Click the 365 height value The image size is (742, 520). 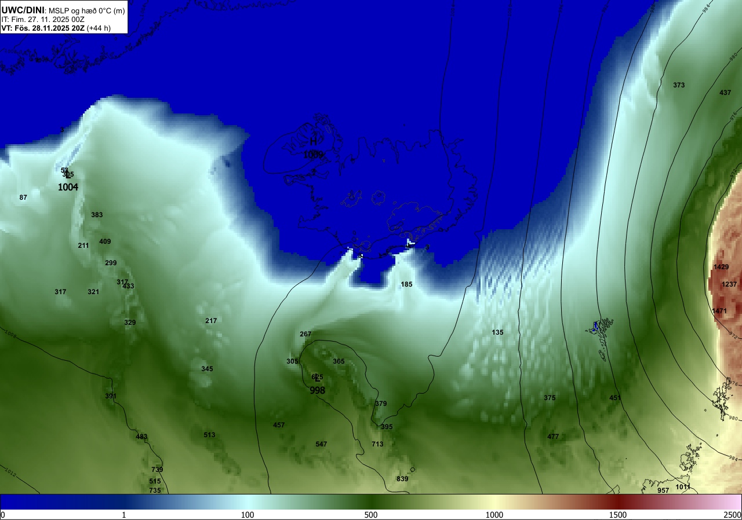[x=339, y=361]
